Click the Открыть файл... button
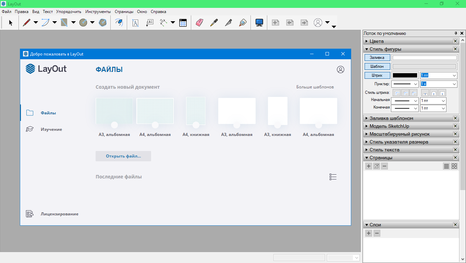The width and height of the screenshot is (466, 263). coord(123,156)
